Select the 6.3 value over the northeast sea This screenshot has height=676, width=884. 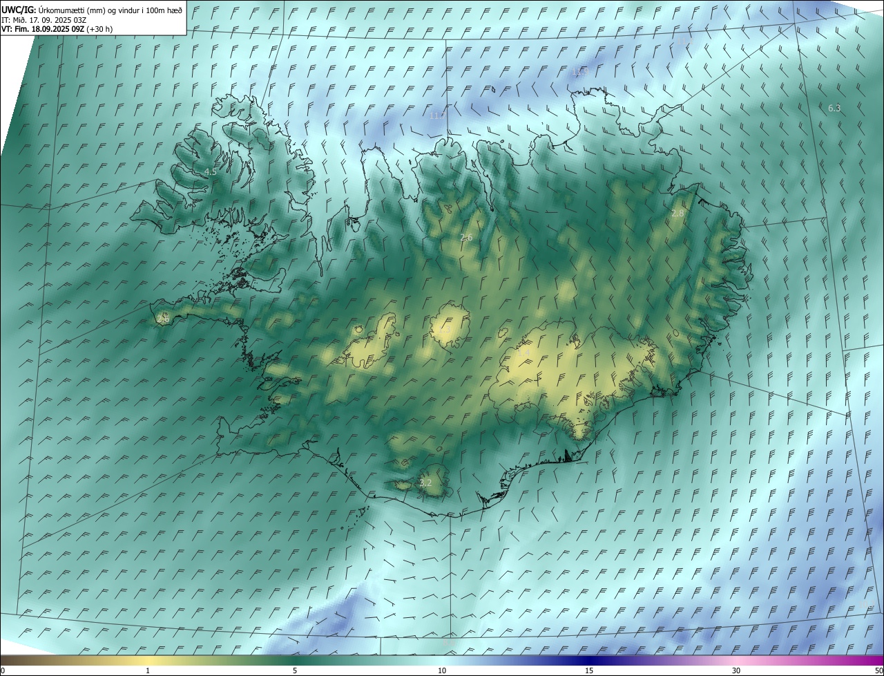coord(834,108)
